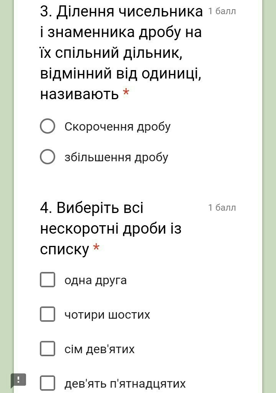Enable the "сім дев'ятих" checkbox

click(48, 349)
